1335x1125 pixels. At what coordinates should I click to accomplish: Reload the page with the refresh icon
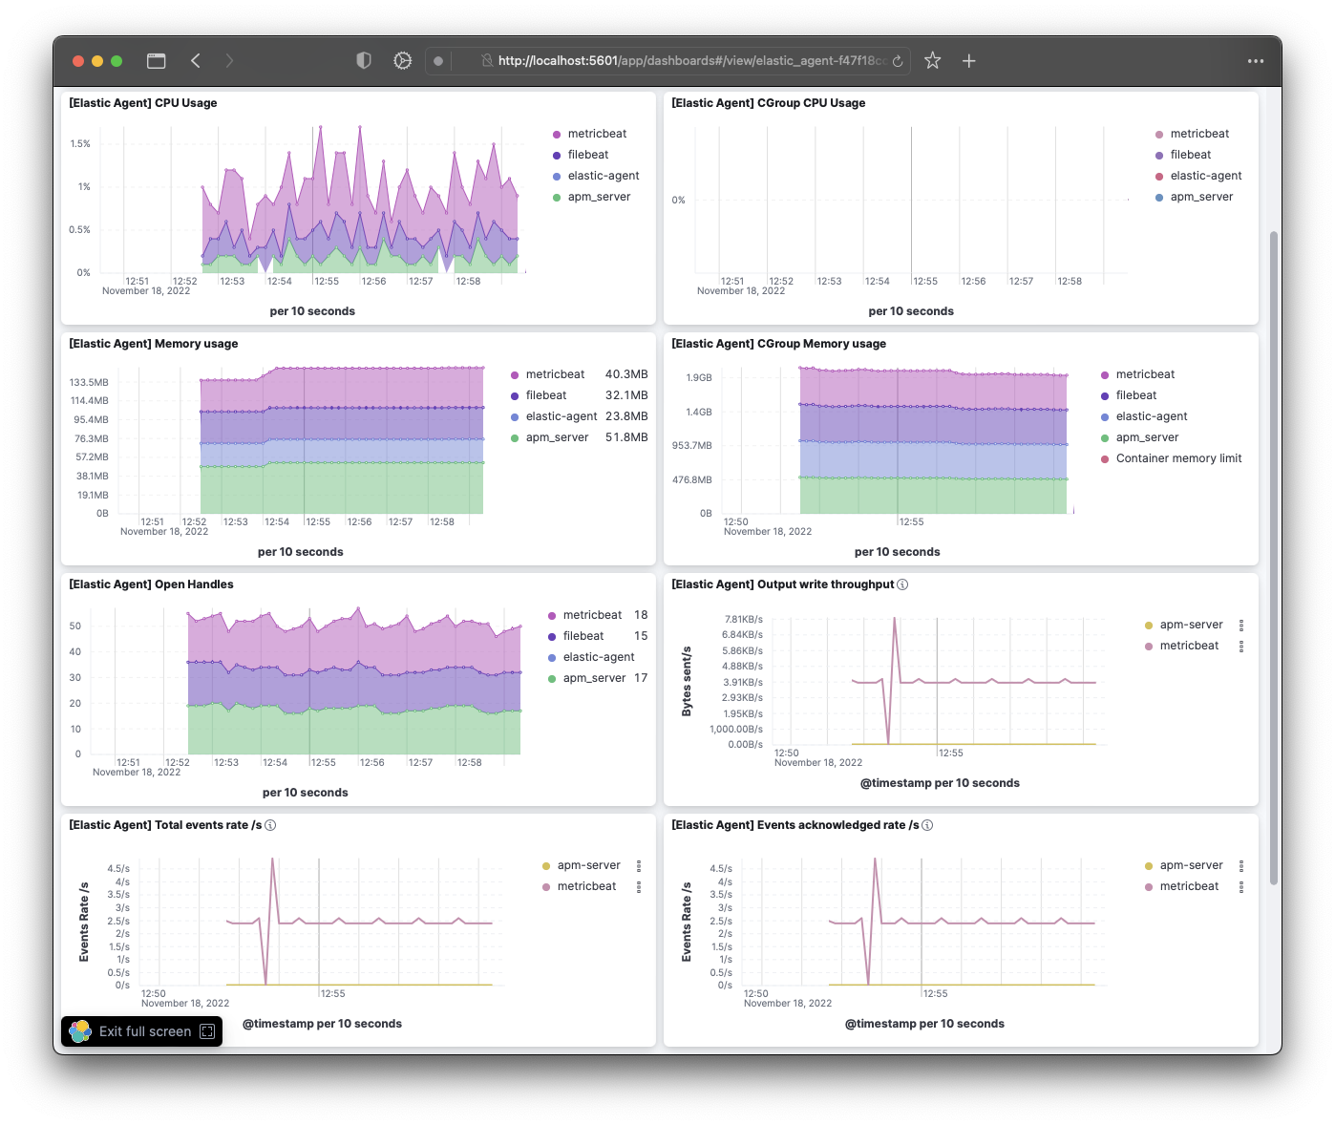coord(898,61)
